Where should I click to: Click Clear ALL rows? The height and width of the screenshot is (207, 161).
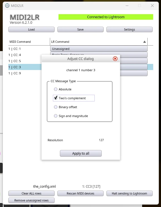(x=31, y=193)
